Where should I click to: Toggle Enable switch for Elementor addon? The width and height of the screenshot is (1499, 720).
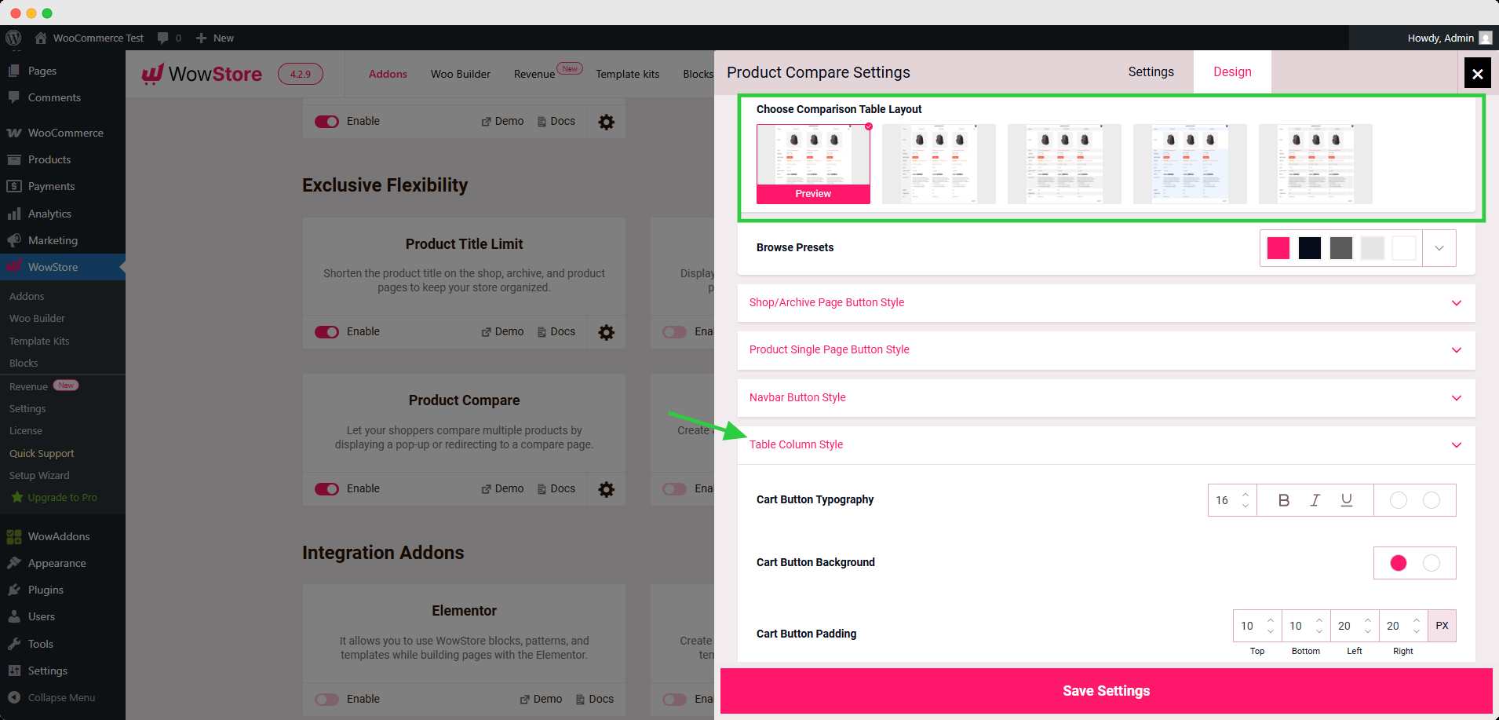click(326, 700)
